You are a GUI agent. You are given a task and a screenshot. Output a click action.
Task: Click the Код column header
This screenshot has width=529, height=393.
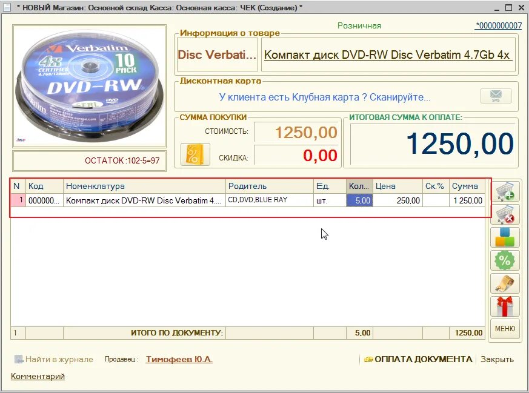44,186
